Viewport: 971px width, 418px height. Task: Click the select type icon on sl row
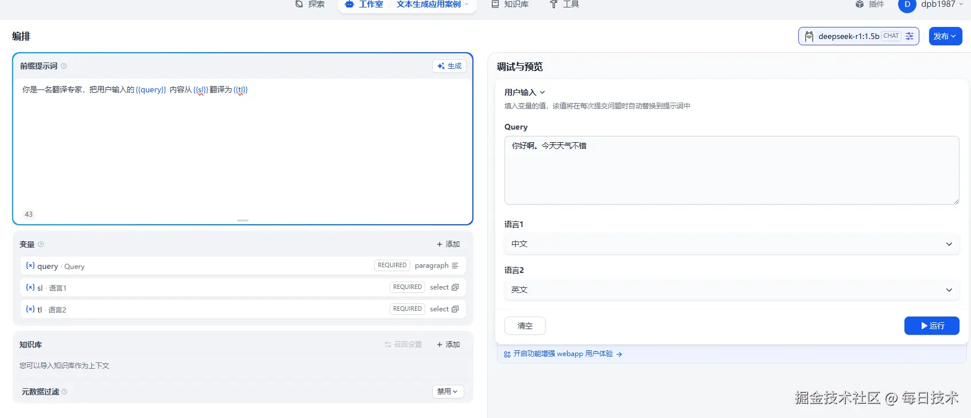[x=455, y=287]
